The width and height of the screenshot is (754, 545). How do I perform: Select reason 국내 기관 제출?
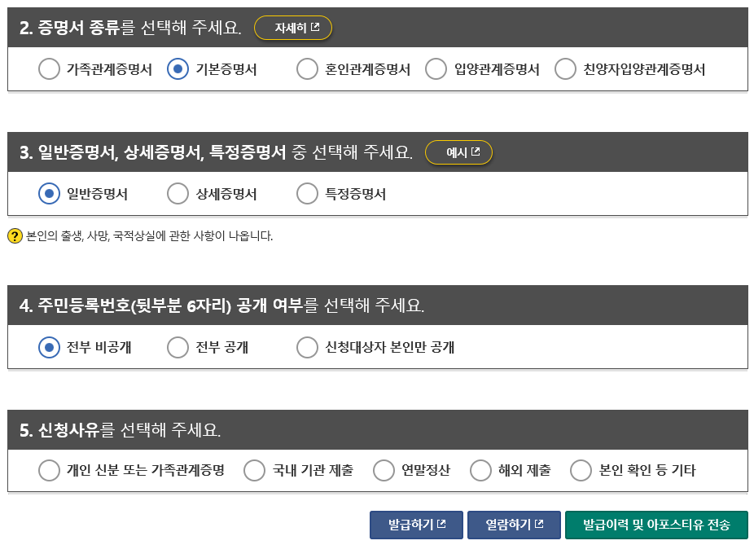point(254,470)
